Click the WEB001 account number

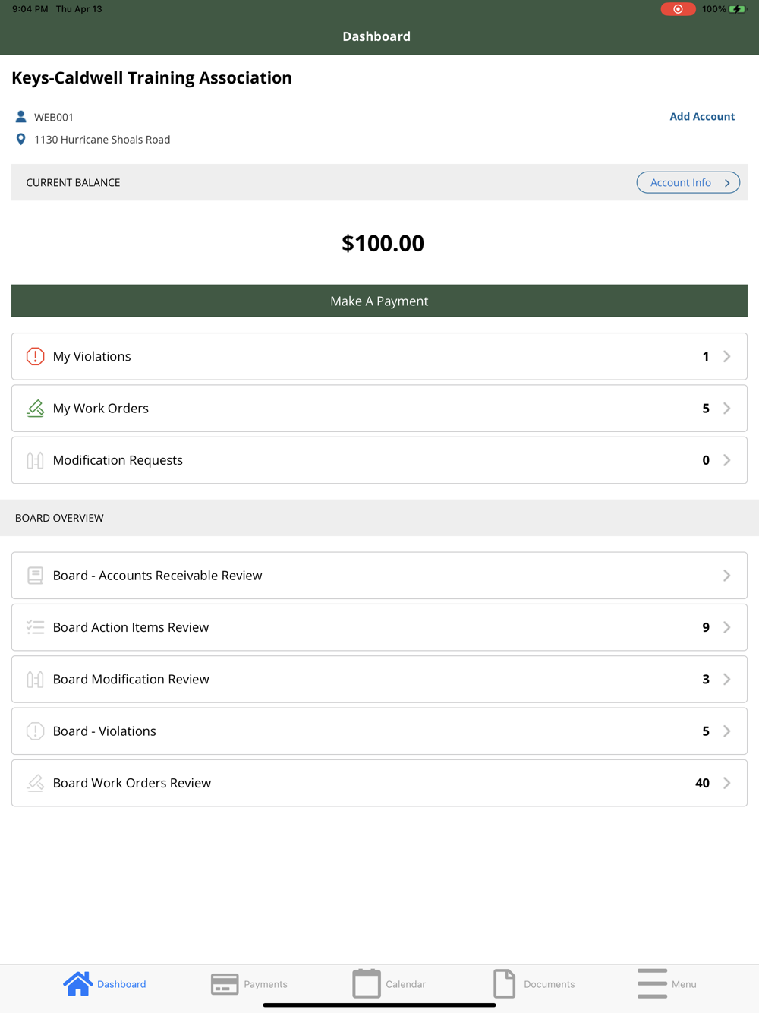coord(54,117)
